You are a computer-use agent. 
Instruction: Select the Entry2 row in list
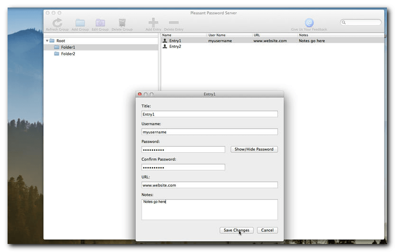(x=272, y=46)
